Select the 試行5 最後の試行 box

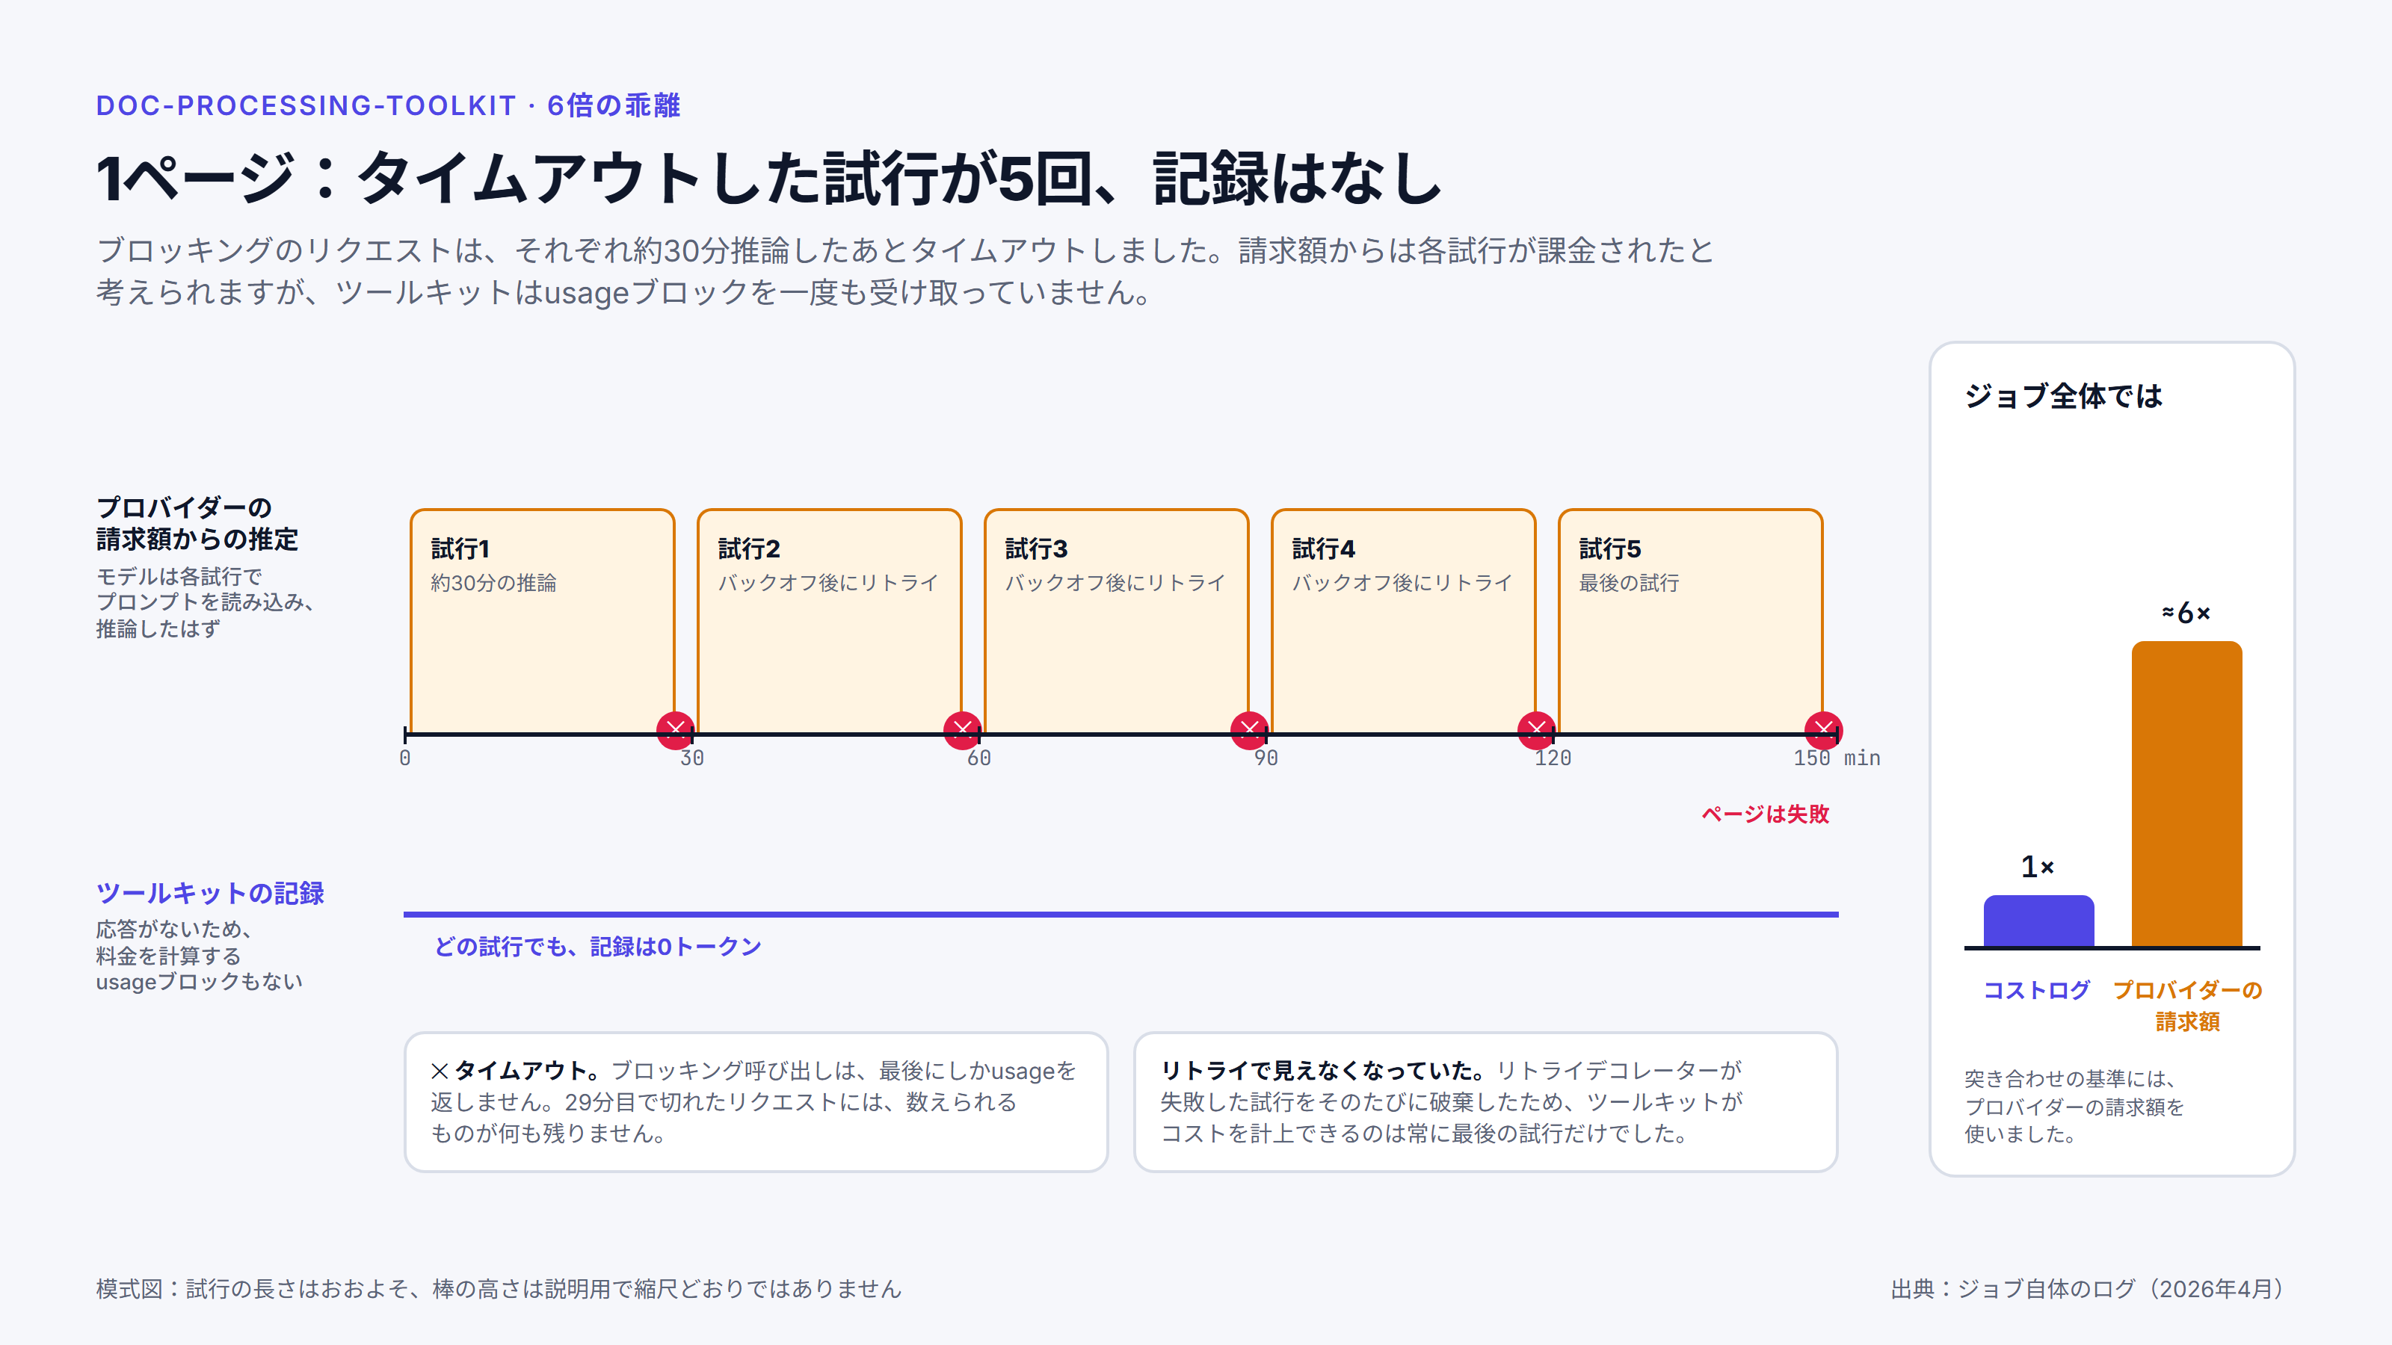pos(1690,621)
